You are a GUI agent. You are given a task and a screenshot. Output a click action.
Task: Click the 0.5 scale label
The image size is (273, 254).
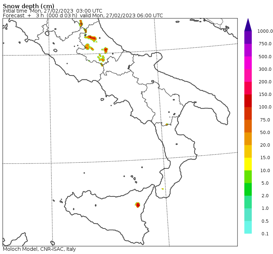click(265, 221)
